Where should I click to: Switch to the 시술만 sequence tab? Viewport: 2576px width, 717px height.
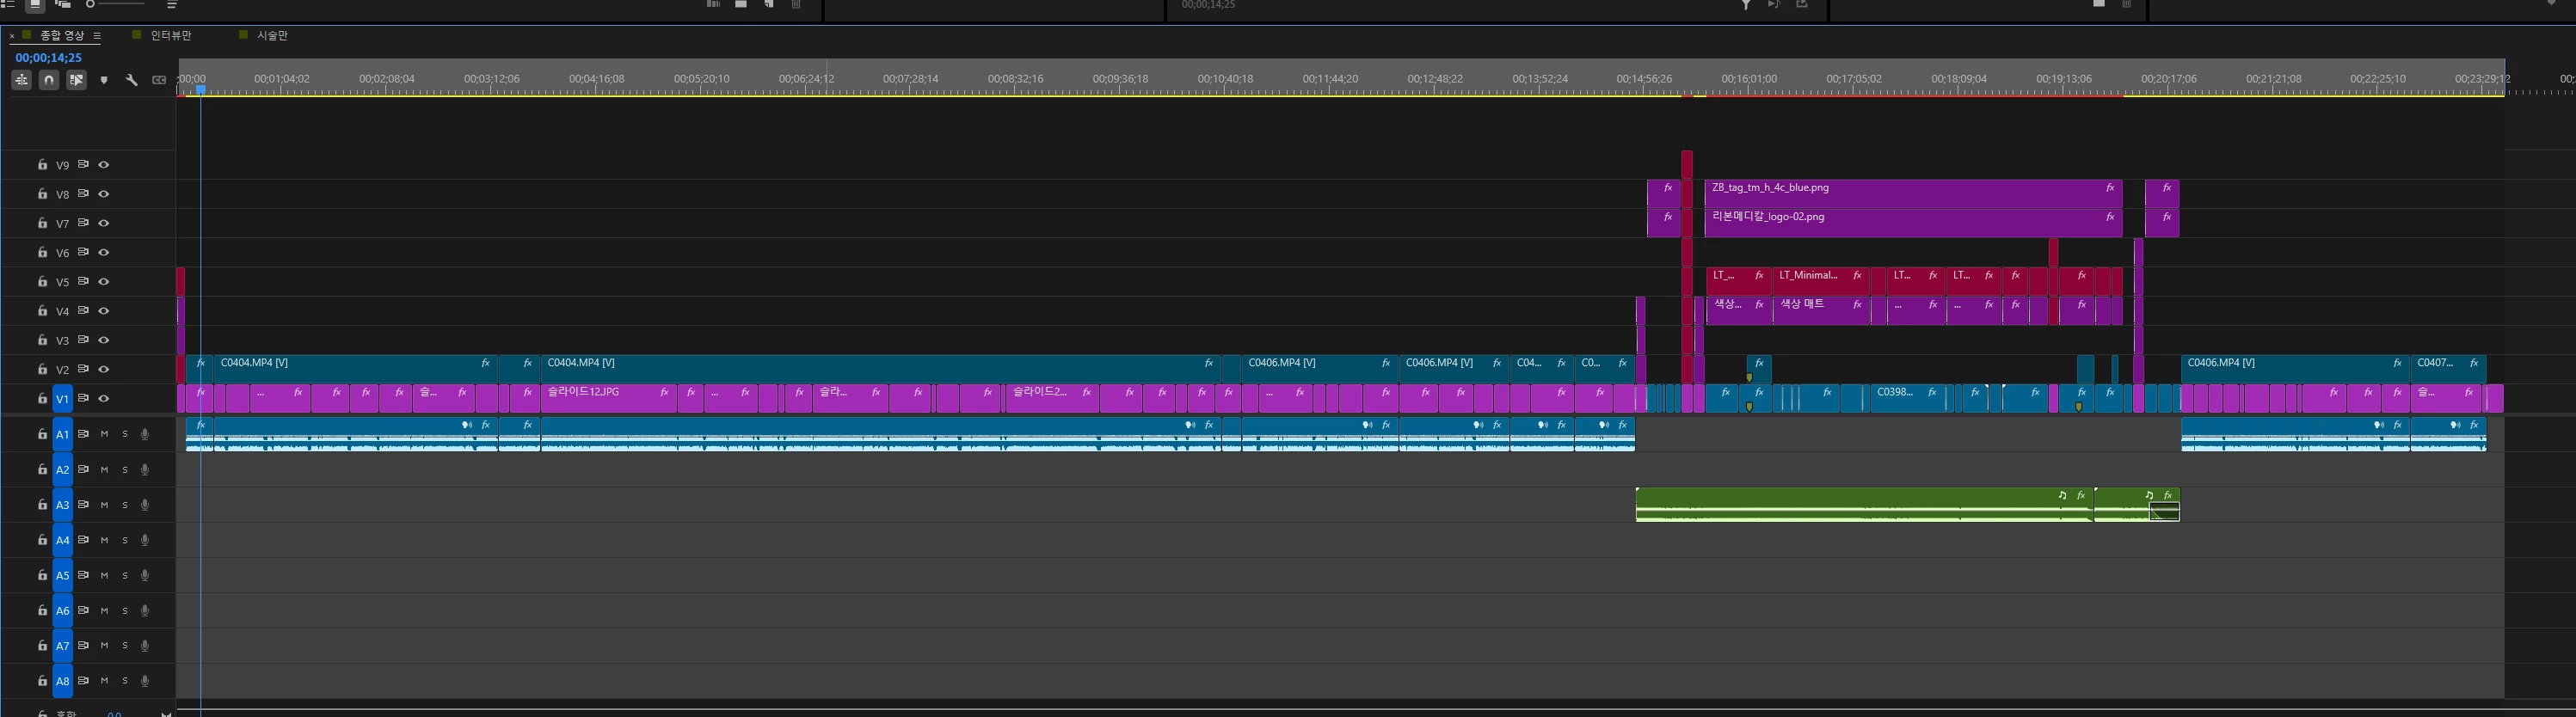[x=272, y=36]
